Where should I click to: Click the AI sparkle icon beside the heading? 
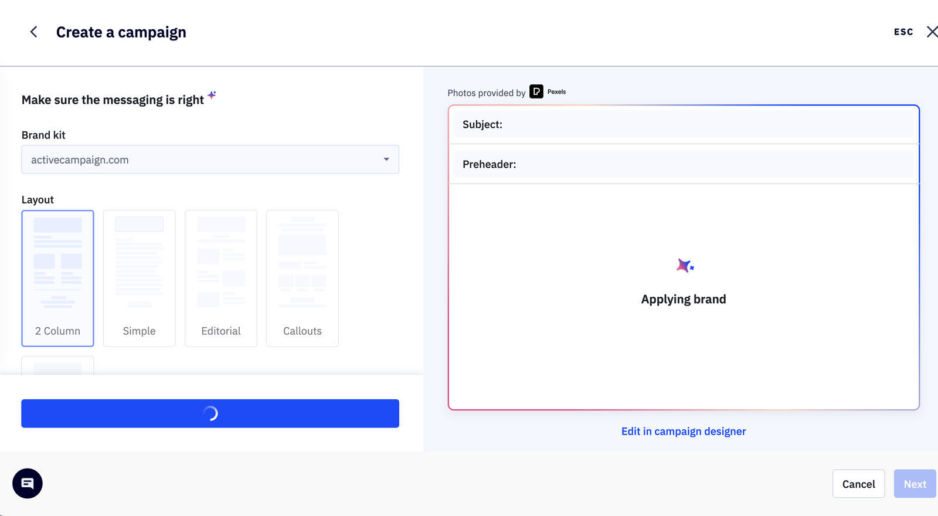pyautogui.click(x=212, y=95)
